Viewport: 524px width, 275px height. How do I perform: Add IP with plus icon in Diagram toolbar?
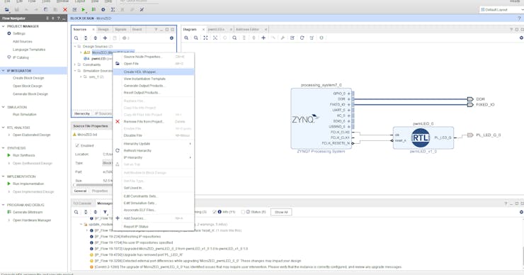[x=263, y=38]
